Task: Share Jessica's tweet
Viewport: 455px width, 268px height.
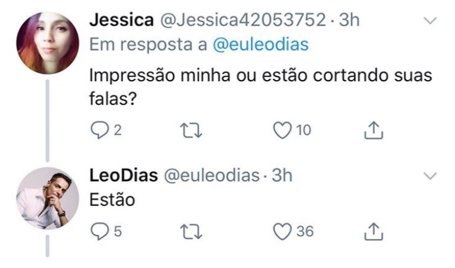Action: pos(373,130)
